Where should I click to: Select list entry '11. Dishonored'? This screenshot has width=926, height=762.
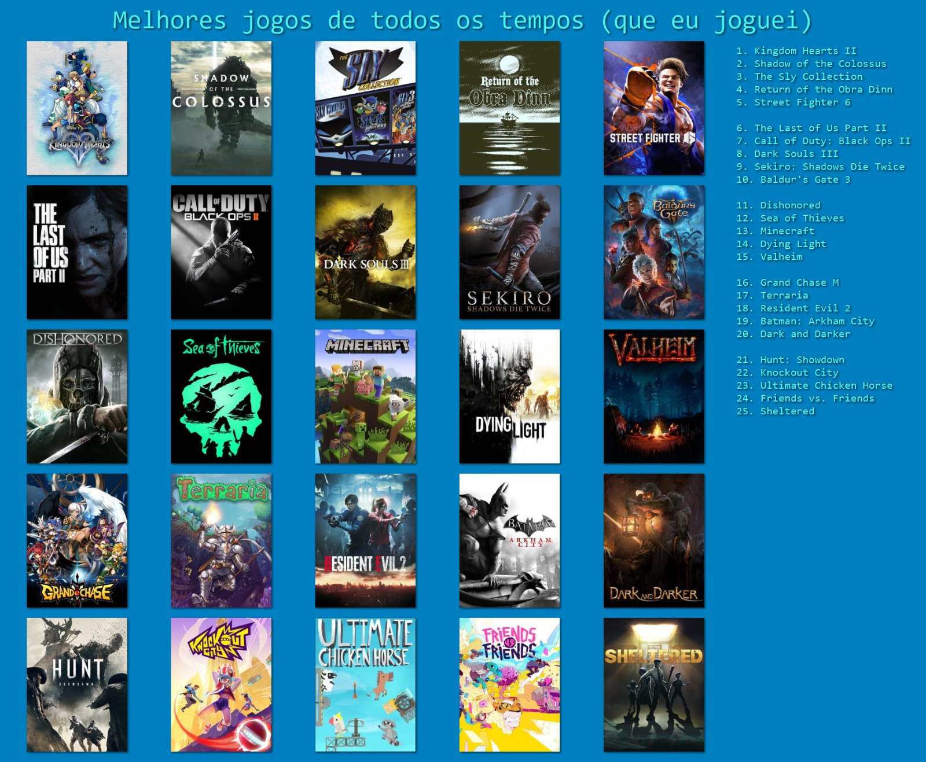(x=778, y=205)
